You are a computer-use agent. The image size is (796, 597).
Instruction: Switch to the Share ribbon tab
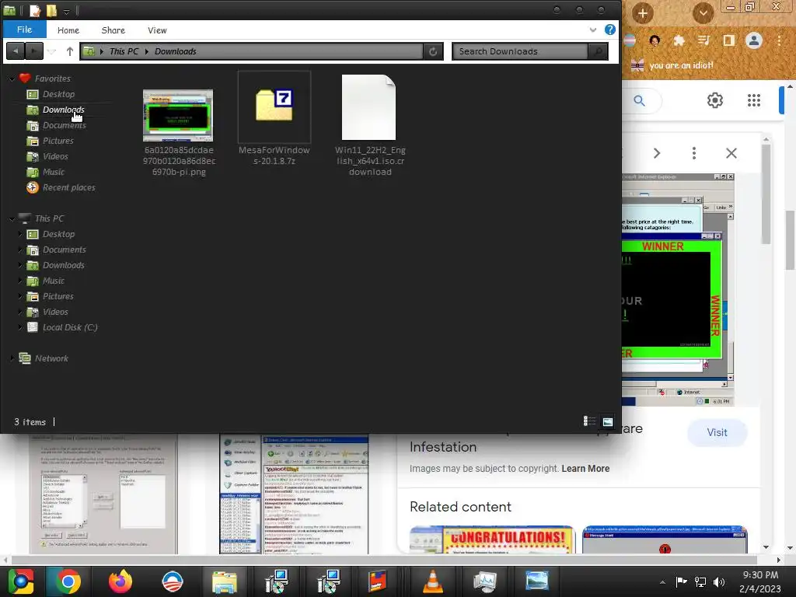tap(113, 30)
